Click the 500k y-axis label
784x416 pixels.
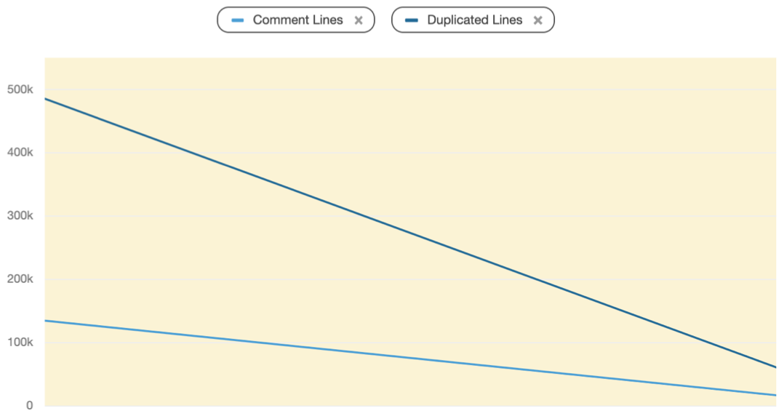coord(20,89)
